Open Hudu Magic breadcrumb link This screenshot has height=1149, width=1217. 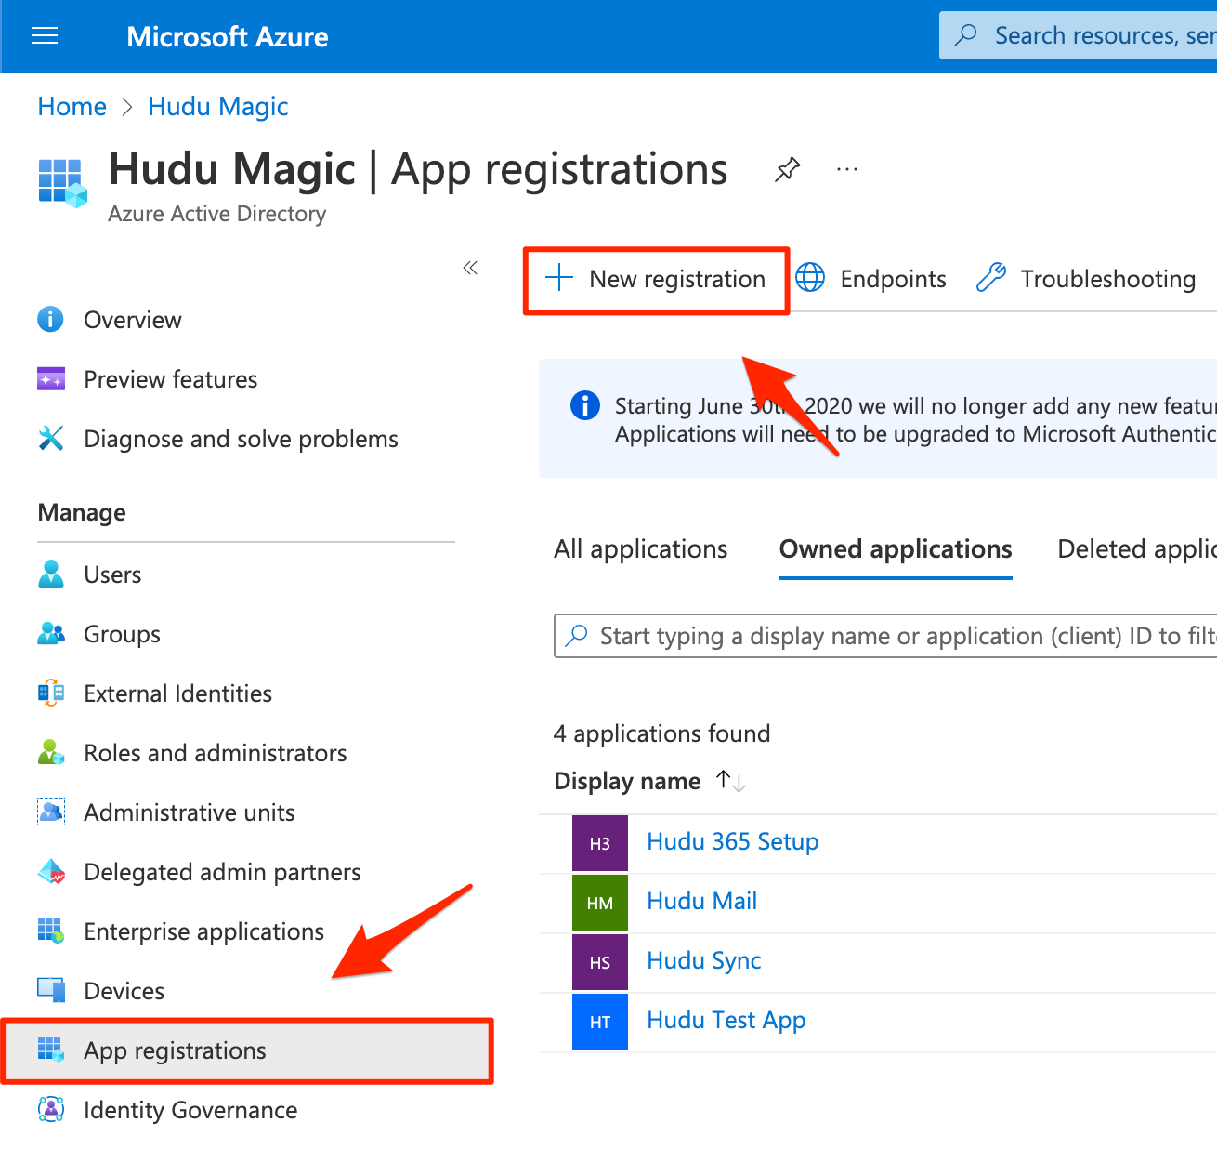coord(218,107)
